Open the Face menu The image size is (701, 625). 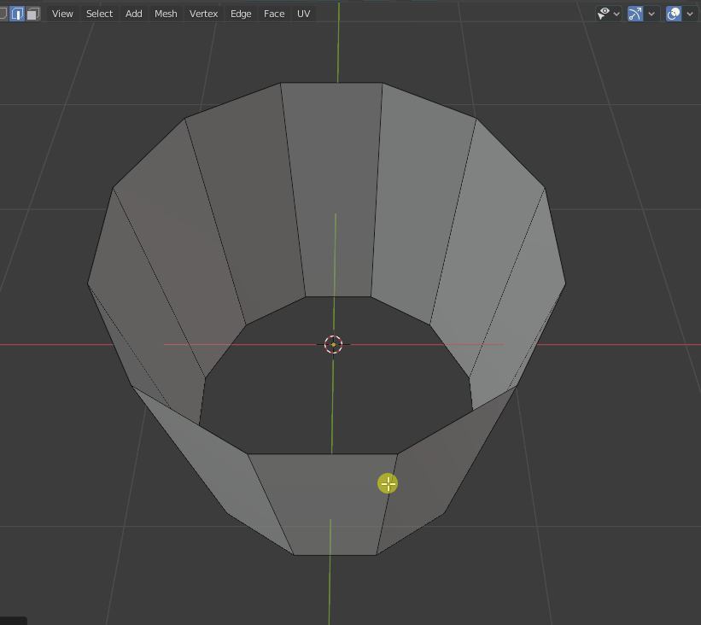point(274,14)
